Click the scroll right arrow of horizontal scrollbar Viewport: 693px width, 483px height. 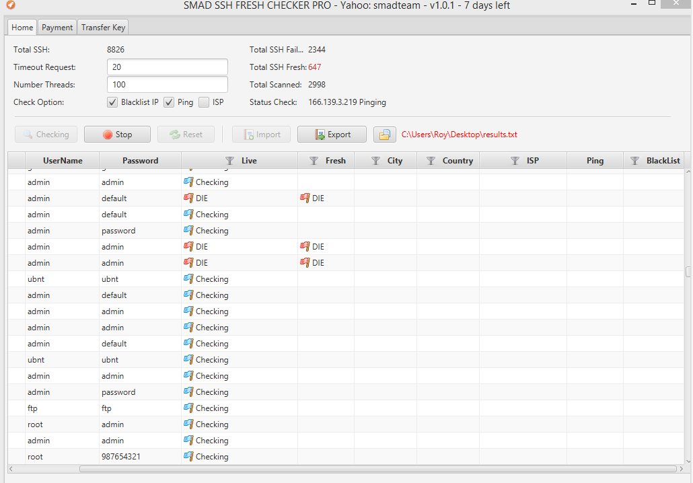click(681, 469)
